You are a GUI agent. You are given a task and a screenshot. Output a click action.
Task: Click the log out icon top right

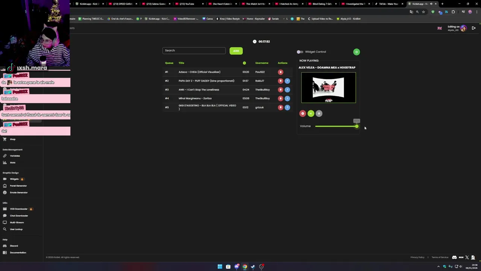[473, 28]
